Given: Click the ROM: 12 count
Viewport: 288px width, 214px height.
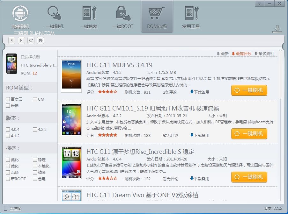Looking at the screenshot, I should pyautogui.click(x=29, y=73).
